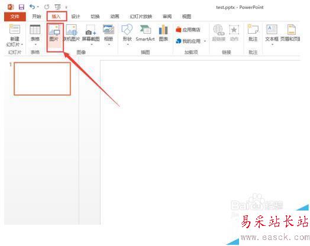This screenshot has height=246, width=310.
Task: Click the PowerPoint application icon in title bar
Action: [11, 7]
